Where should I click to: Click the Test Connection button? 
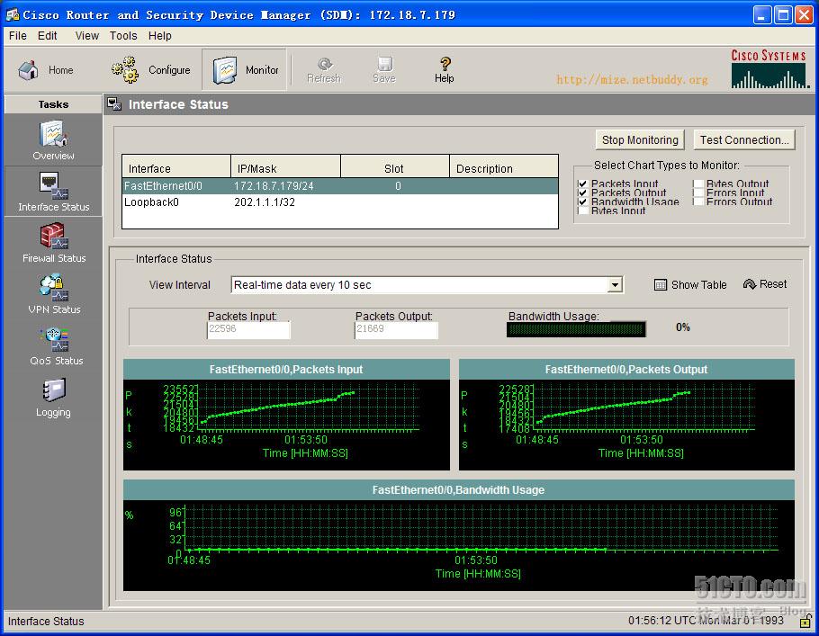tap(744, 140)
